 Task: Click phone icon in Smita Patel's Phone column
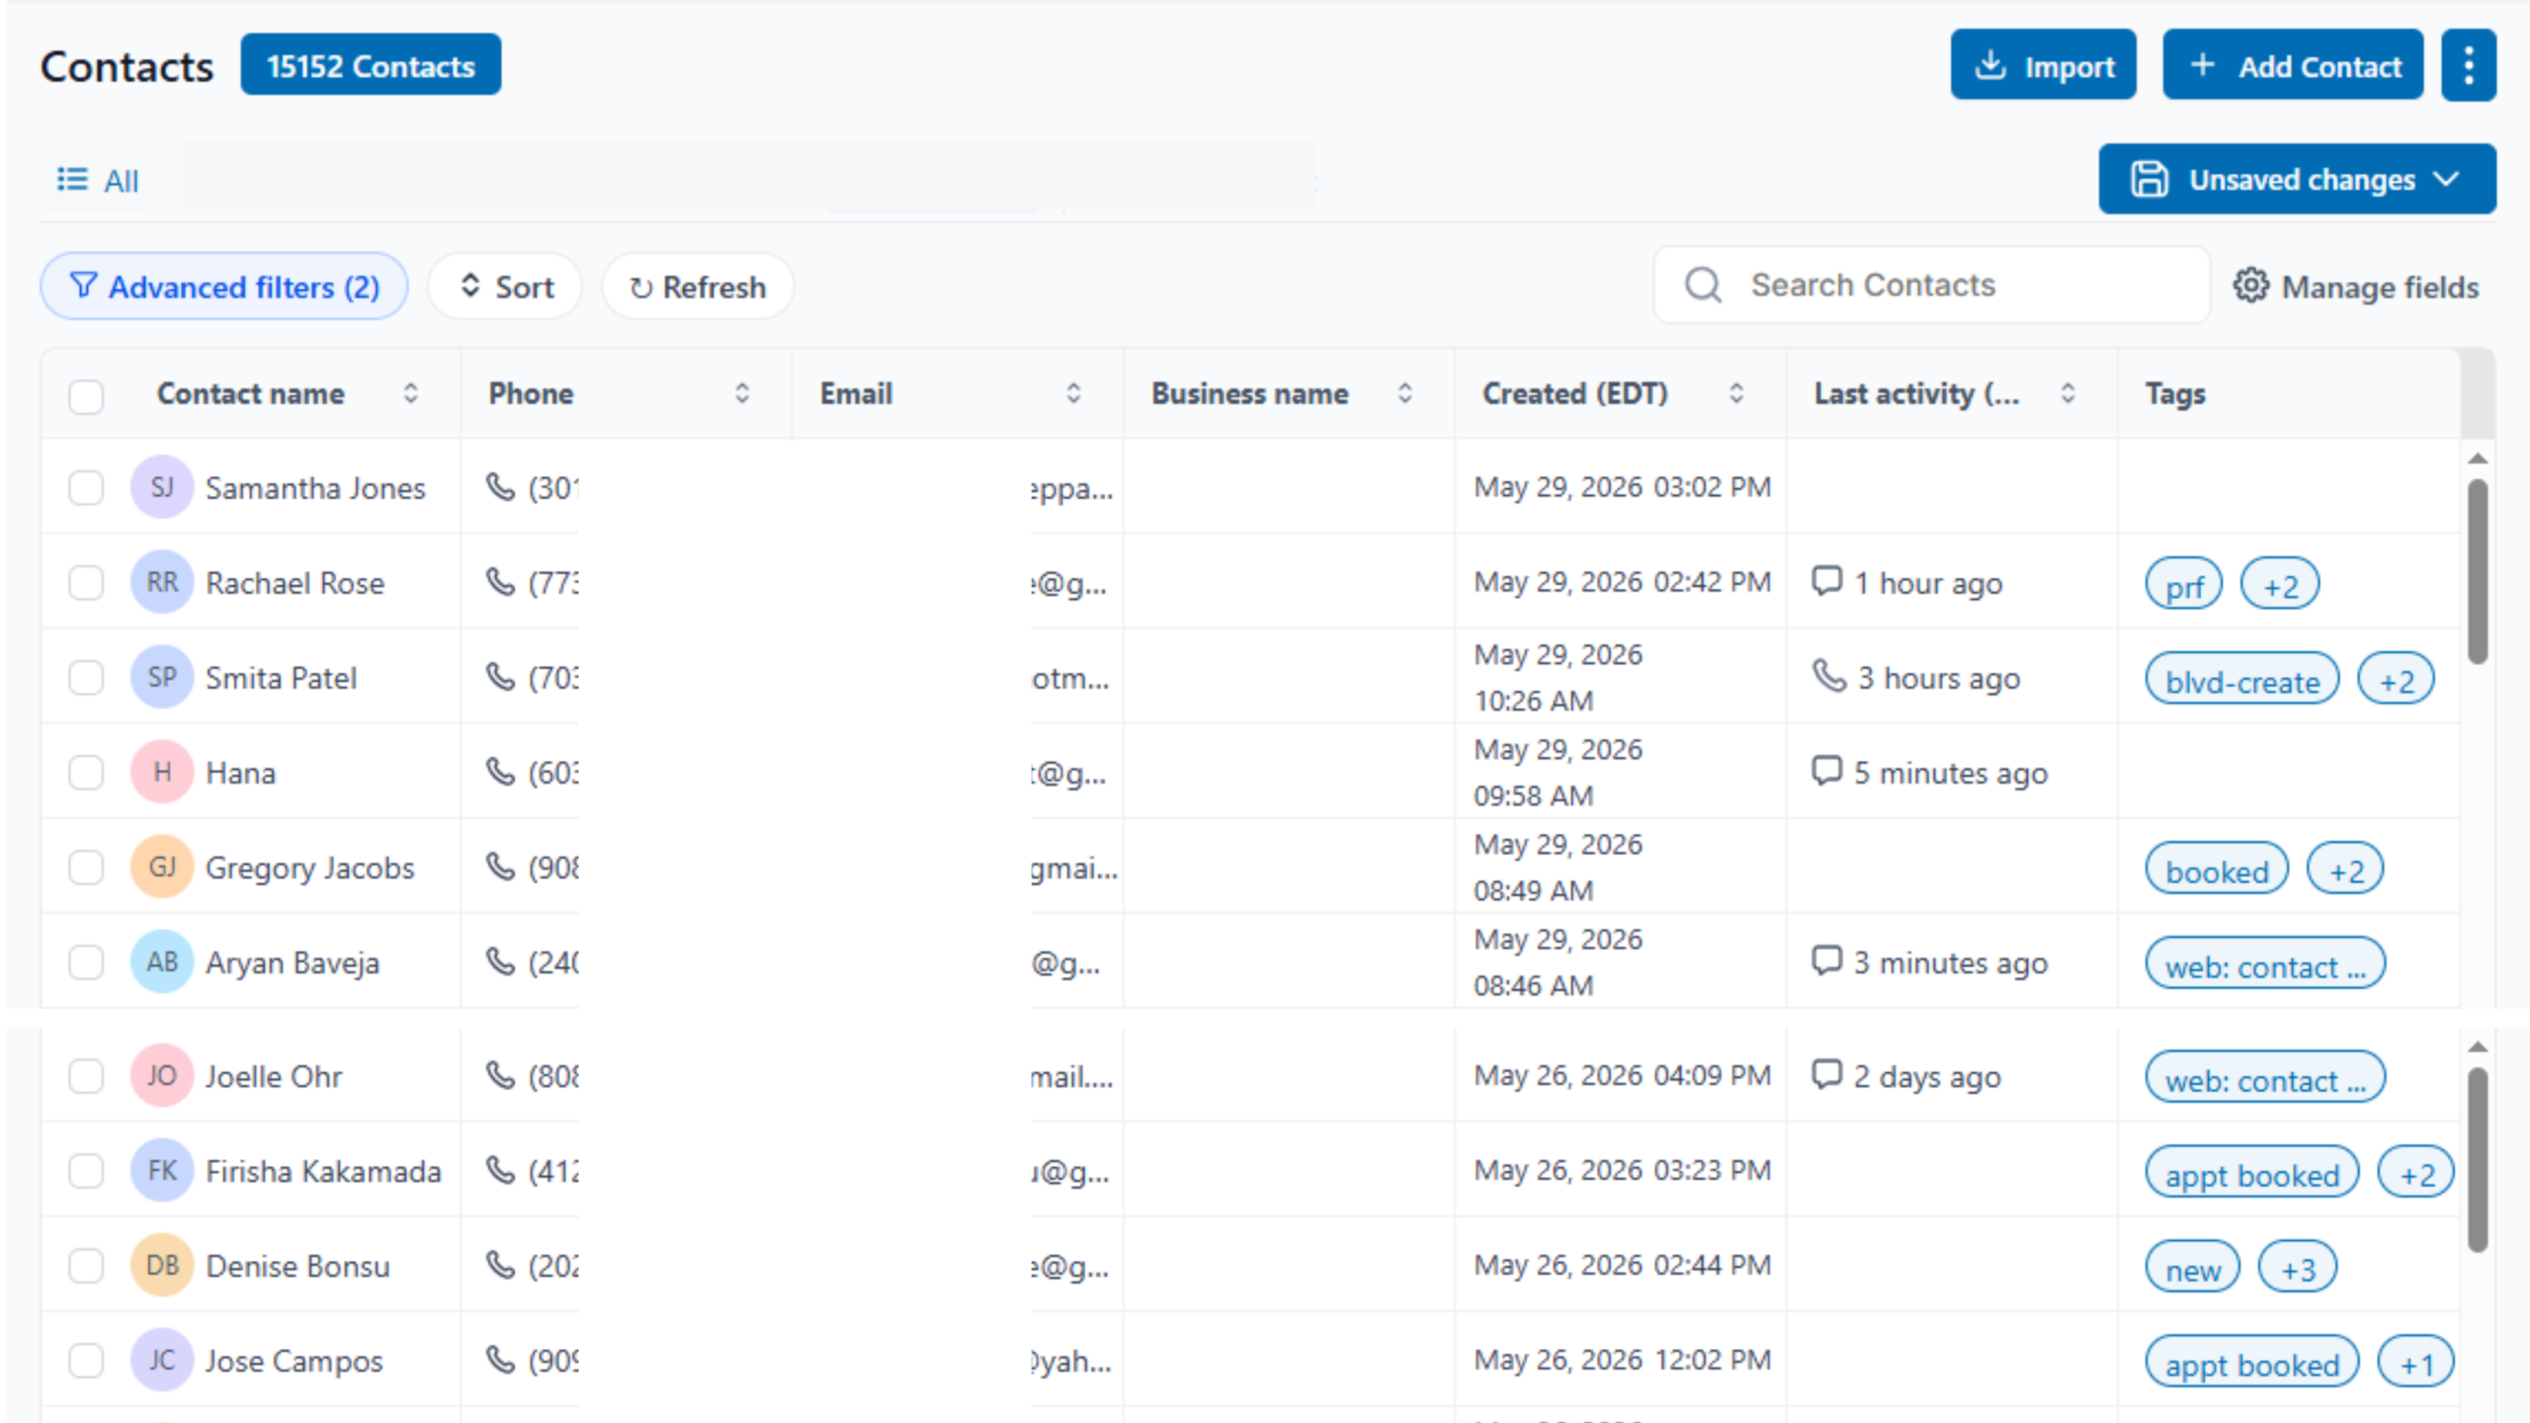pos(501,677)
